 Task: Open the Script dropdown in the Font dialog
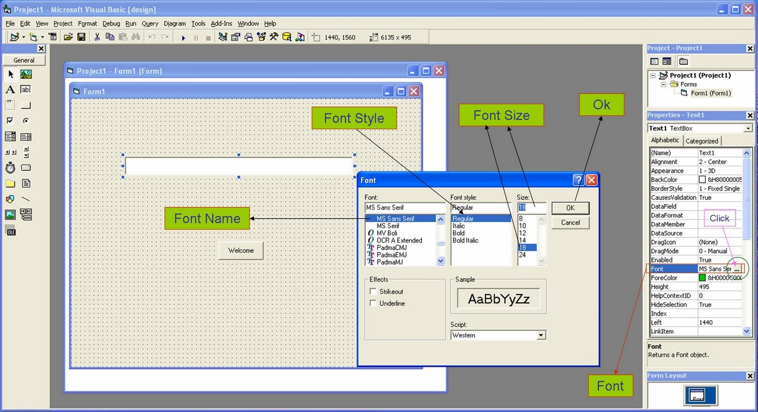point(541,335)
